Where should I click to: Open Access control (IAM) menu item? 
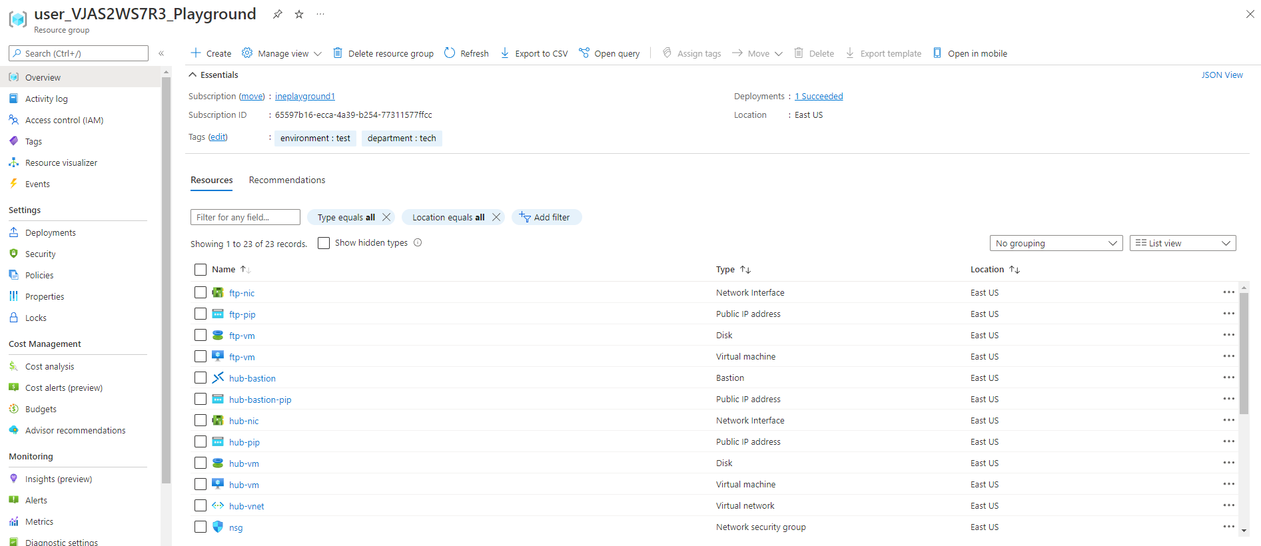click(64, 120)
